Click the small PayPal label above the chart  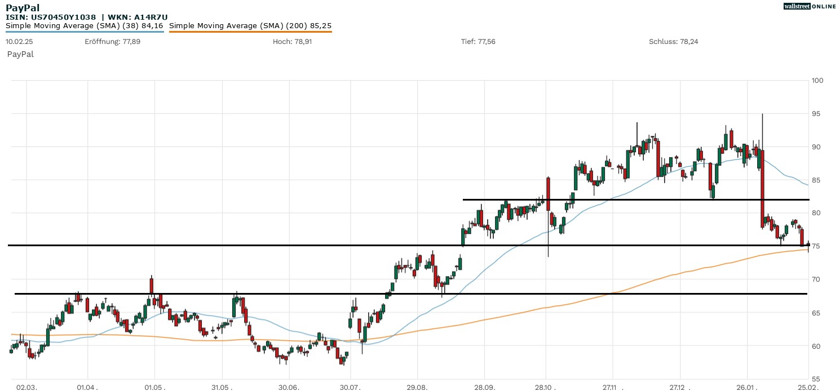coord(20,54)
